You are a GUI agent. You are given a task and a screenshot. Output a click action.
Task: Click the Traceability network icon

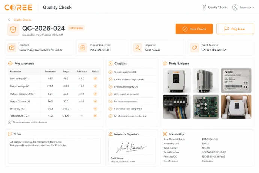tap(165, 134)
